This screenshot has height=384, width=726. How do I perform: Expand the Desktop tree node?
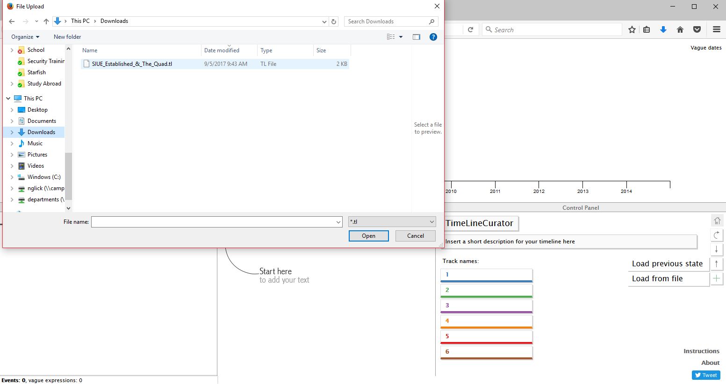12,110
